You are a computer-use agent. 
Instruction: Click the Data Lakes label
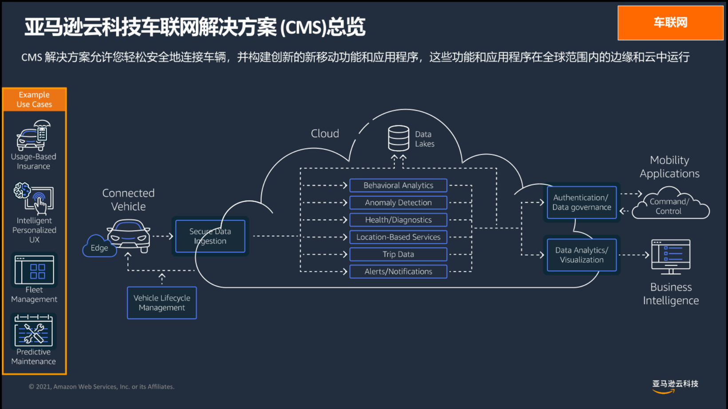point(424,139)
